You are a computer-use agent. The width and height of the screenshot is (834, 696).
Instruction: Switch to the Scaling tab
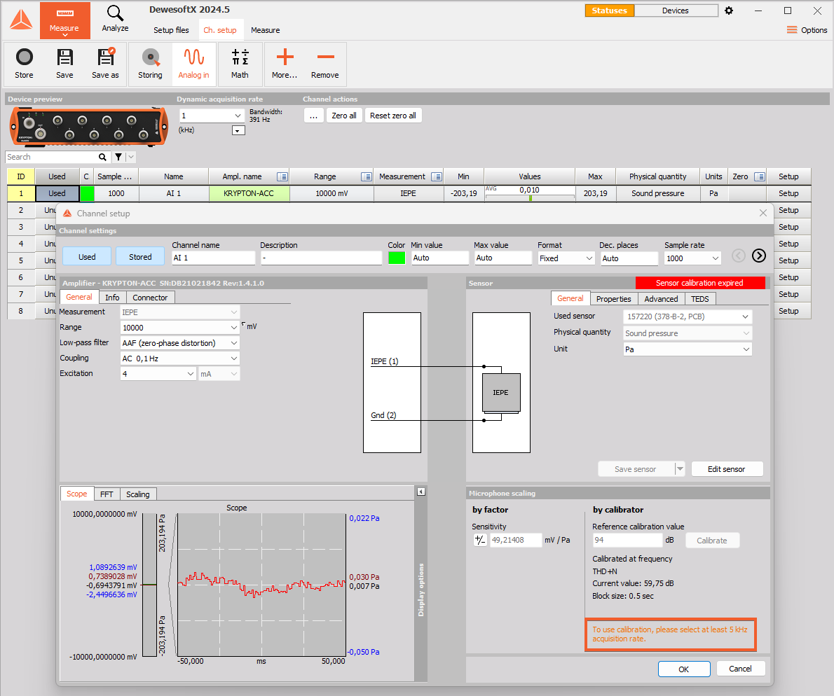[x=138, y=494]
